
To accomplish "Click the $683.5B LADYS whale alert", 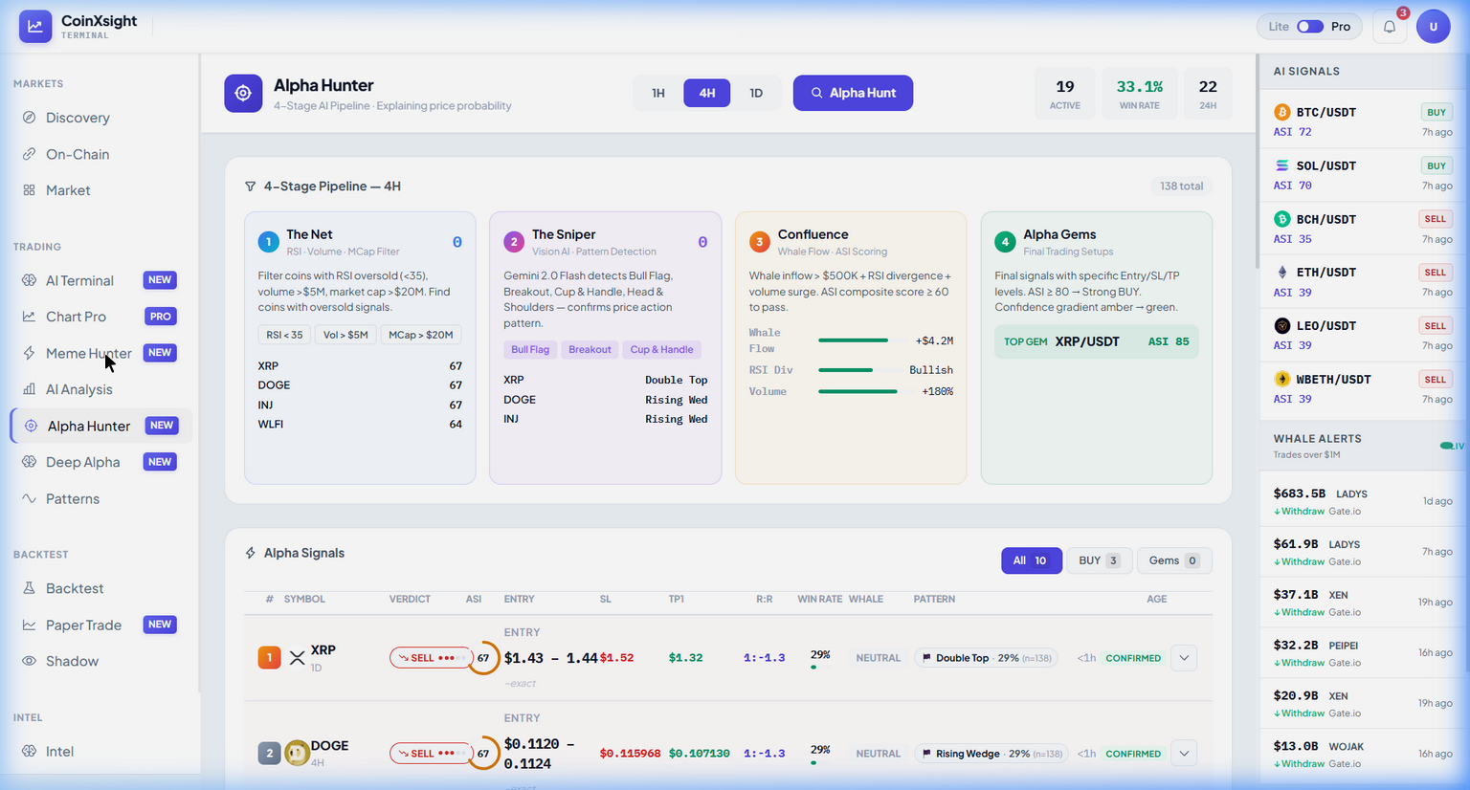I will coord(1363,502).
